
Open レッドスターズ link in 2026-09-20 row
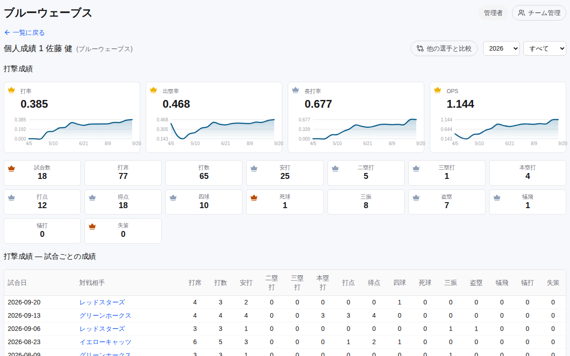pyautogui.click(x=102, y=302)
